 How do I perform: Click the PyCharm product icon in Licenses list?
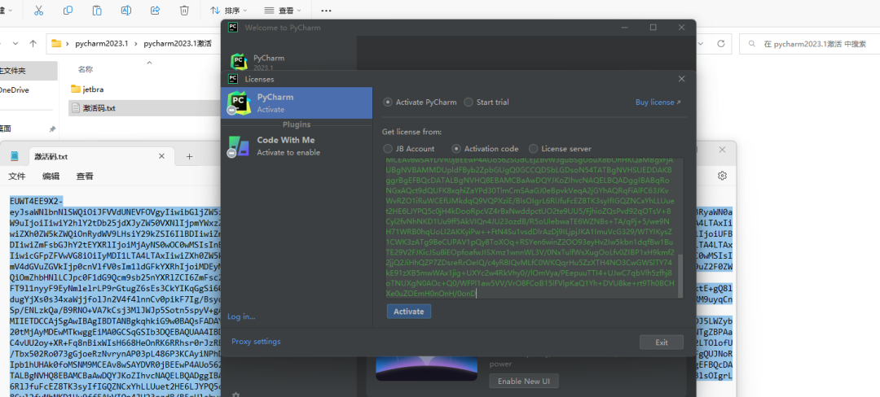click(x=238, y=103)
